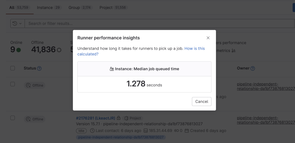Click the Instance icon in the dialog header
The width and height of the screenshot is (295, 143).
112,69
